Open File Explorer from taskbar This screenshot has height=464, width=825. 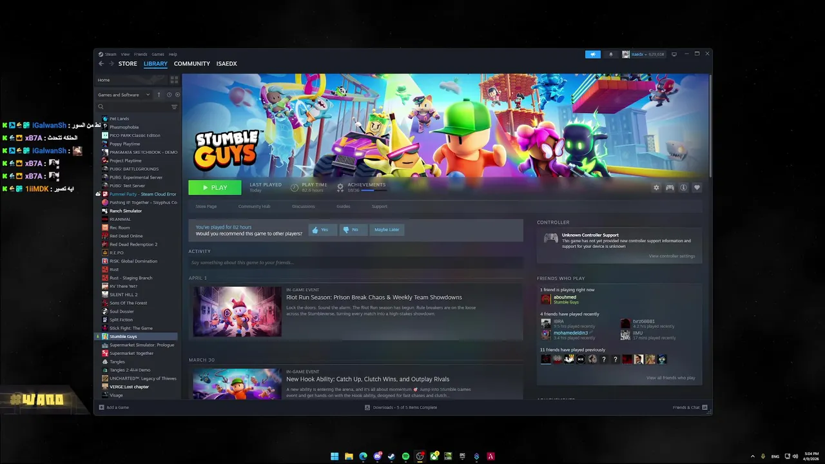(349, 456)
